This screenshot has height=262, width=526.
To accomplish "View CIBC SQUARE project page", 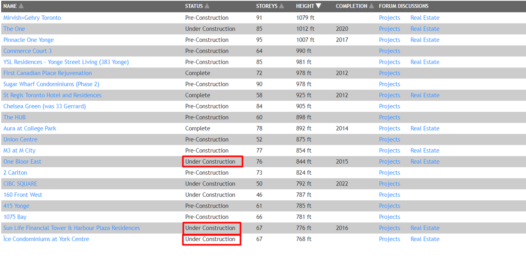I will click(20, 184).
